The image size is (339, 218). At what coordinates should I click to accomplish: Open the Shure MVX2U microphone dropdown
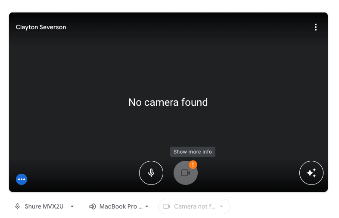tap(44, 206)
